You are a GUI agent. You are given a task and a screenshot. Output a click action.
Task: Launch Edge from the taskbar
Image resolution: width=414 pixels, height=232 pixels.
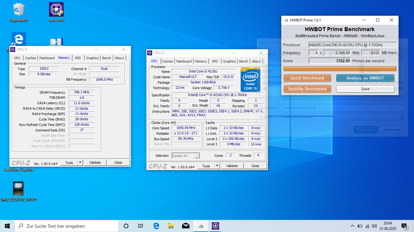coord(156,226)
